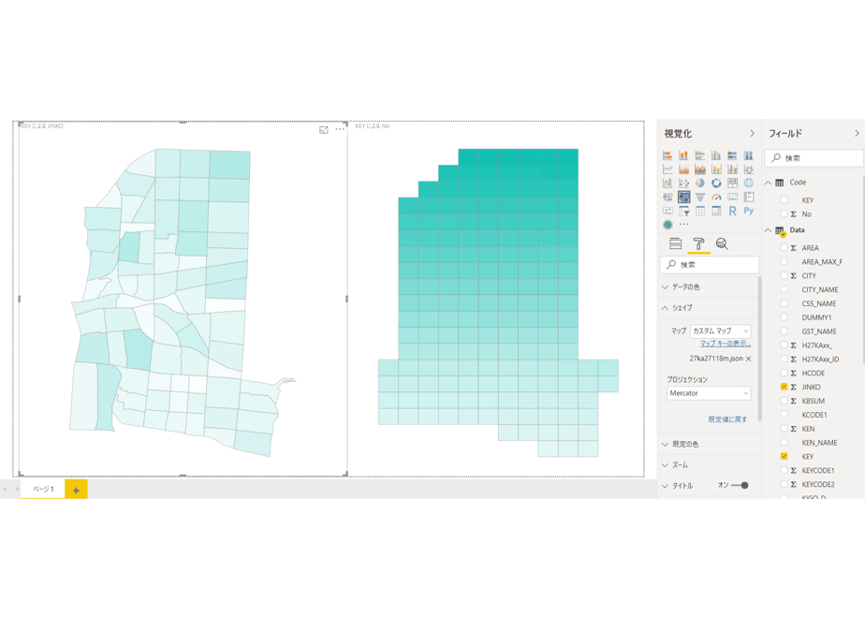The height and width of the screenshot is (618, 865).
Task: Choose the funnel chart visual
Action: tap(700, 197)
